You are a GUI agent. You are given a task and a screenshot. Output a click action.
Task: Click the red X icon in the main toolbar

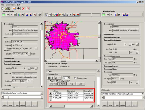coord(23,8)
